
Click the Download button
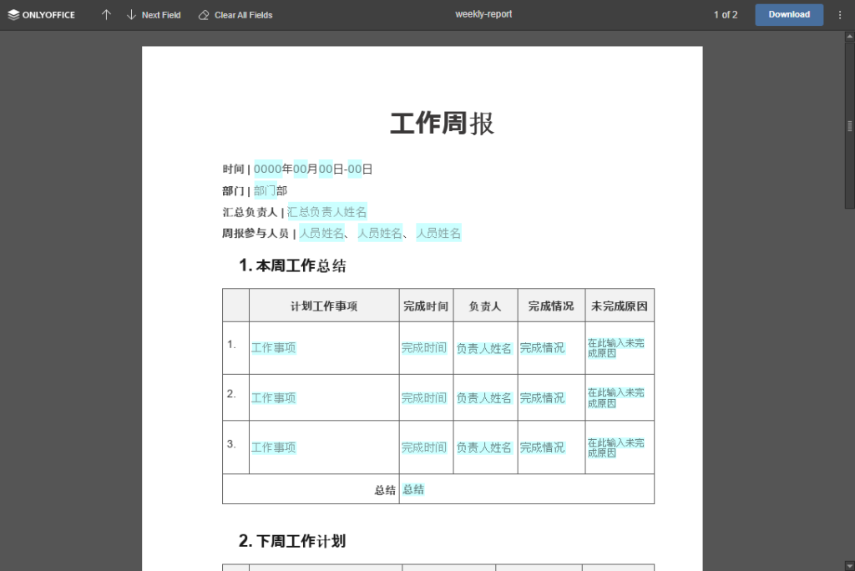pyautogui.click(x=788, y=14)
